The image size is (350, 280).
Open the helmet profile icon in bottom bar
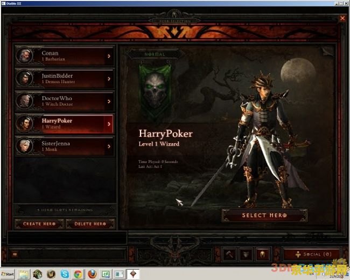263,254
